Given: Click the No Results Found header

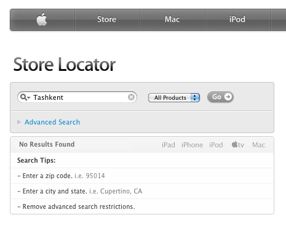Looking at the screenshot, I should pyautogui.click(x=47, y=144).
